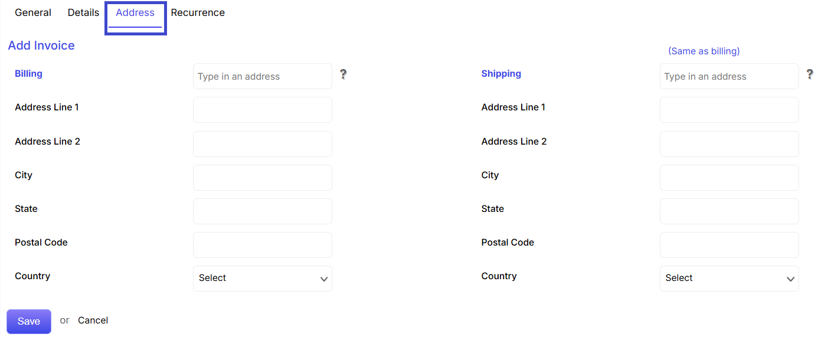Click the shipping Postal Code field
Viewport: 818px width, 340px height.
729,245
